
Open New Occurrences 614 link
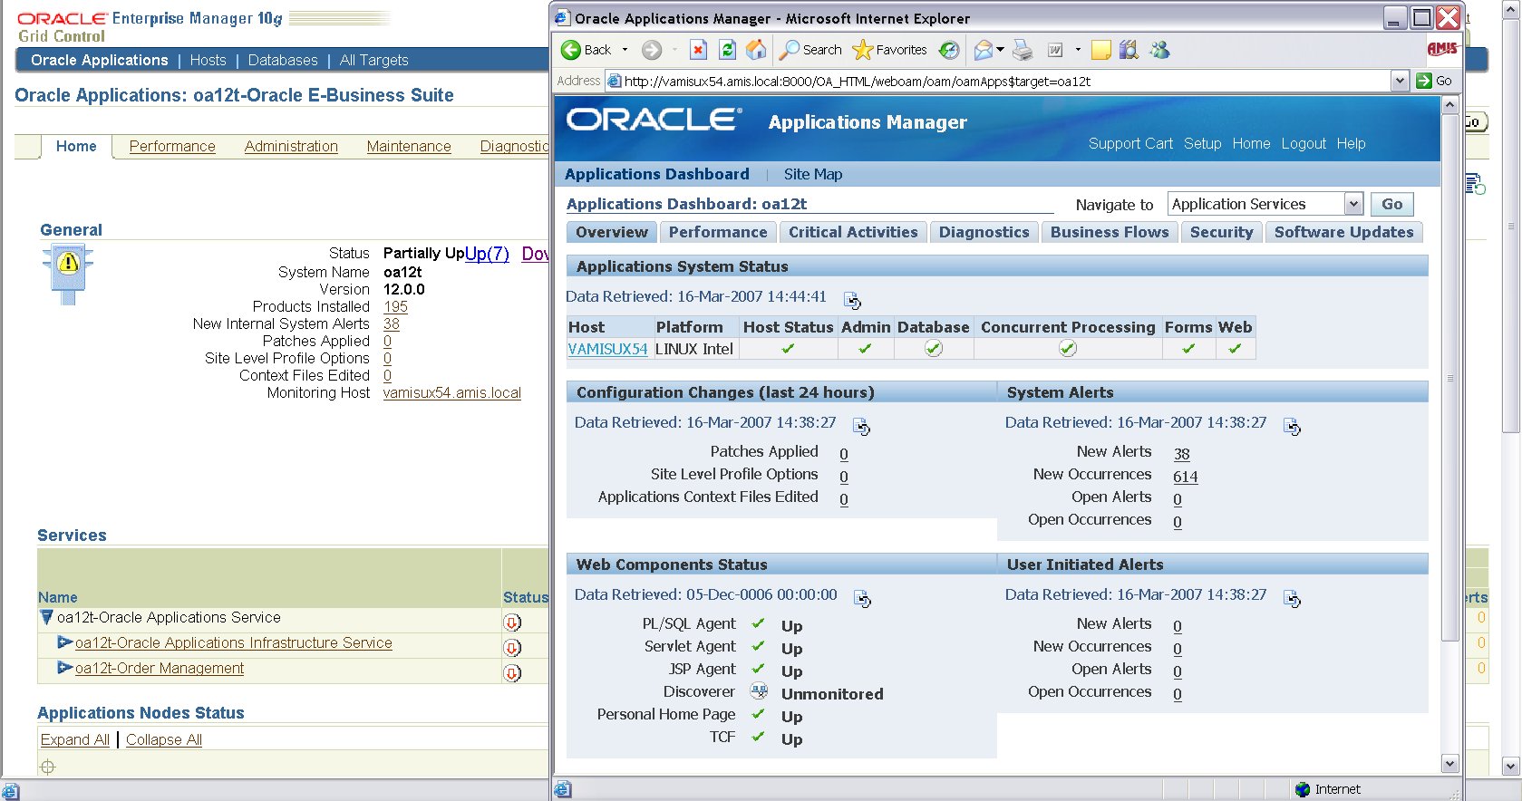[1185, 477]
